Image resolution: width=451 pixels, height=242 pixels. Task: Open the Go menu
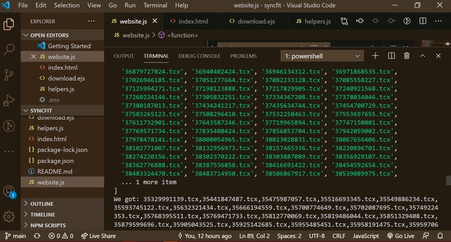click(112, 5)
